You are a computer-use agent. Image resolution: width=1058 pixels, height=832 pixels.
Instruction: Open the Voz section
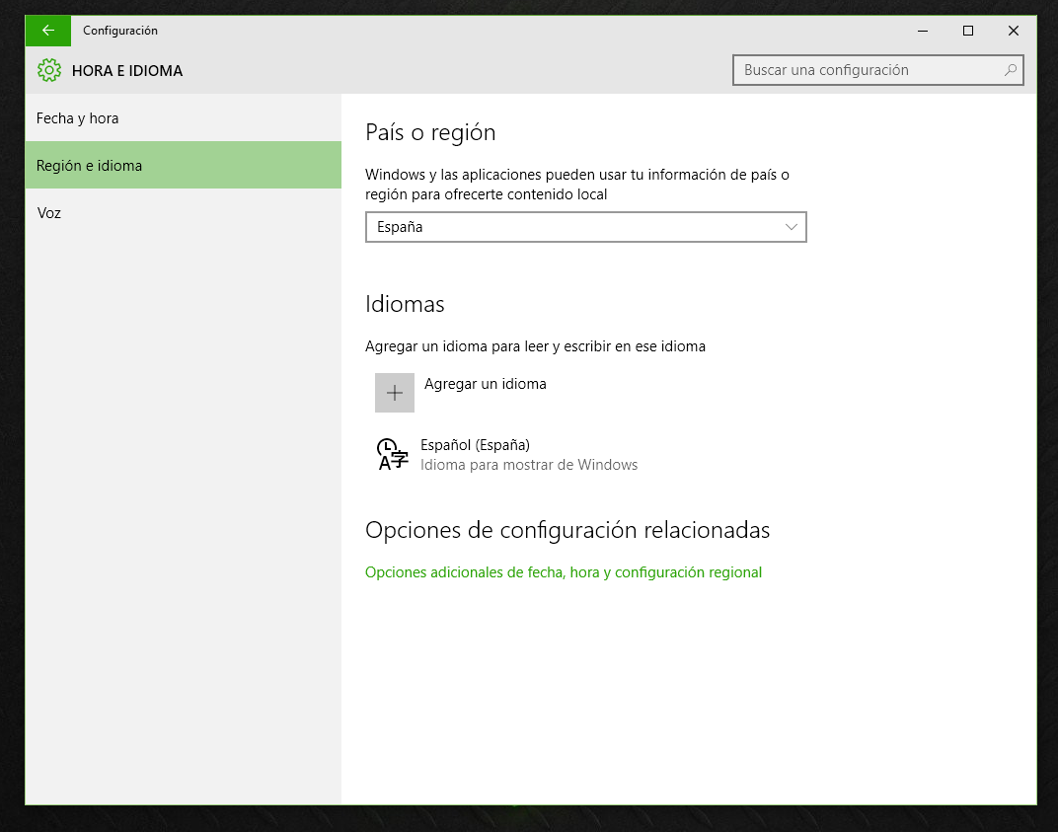coord(184,212)
